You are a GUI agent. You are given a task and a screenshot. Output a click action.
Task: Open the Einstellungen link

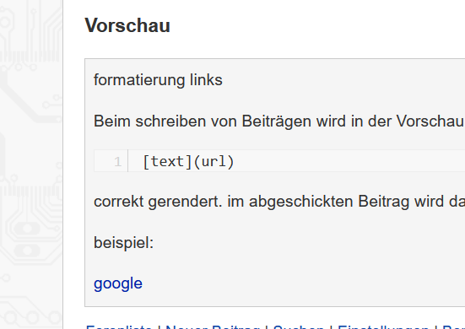tap(383, 327)
